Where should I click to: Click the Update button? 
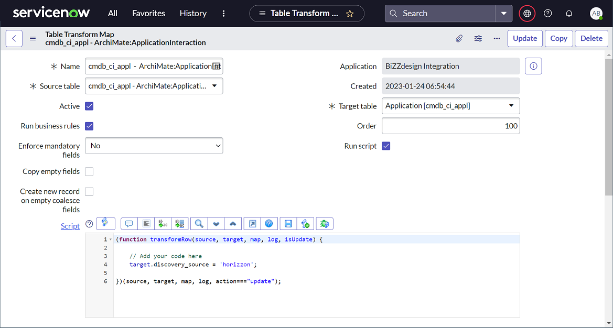524,38
